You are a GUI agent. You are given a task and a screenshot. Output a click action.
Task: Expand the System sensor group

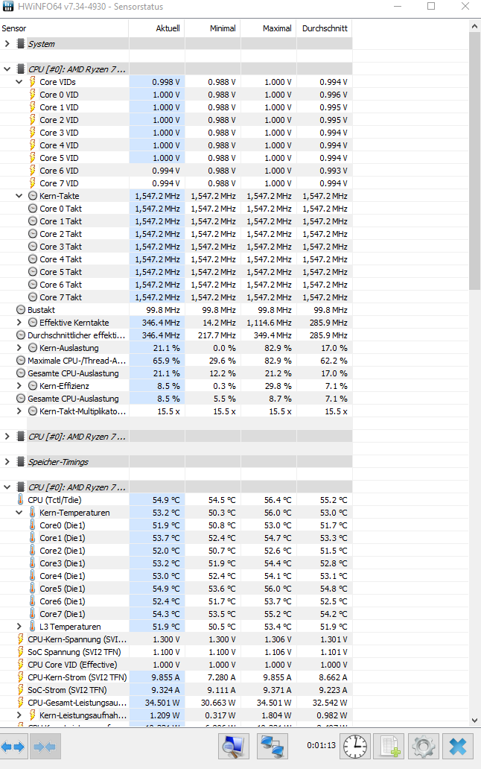click(x=7, y=44)
